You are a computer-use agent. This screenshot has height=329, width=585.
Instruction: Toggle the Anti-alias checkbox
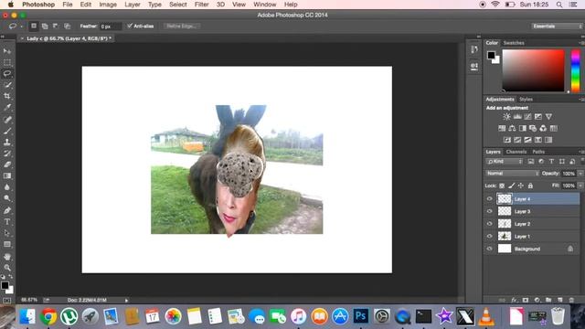[x=130, y=26]
